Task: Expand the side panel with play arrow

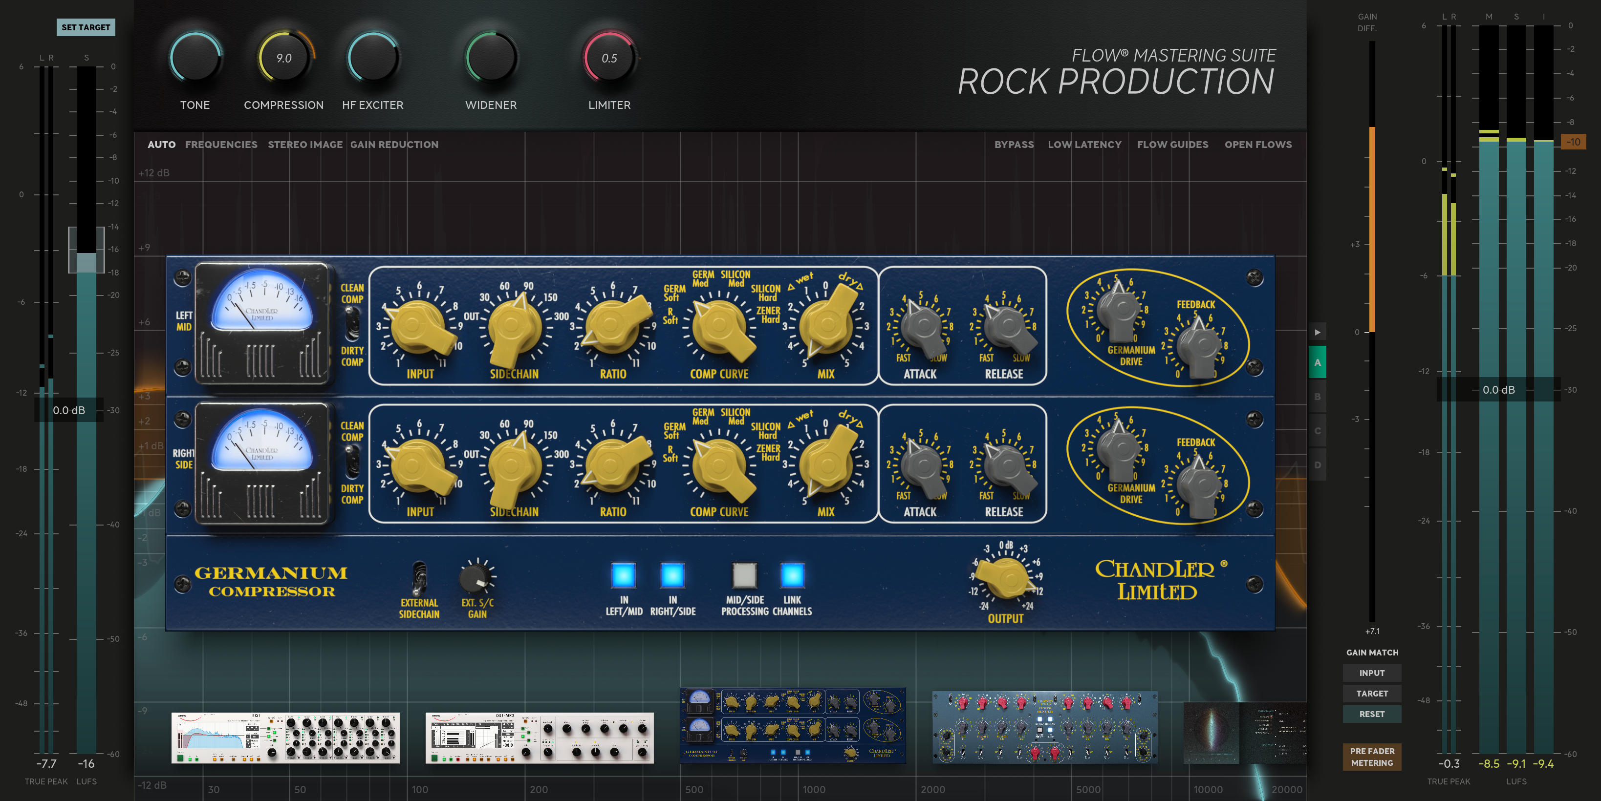Action: pos(1318,332)
